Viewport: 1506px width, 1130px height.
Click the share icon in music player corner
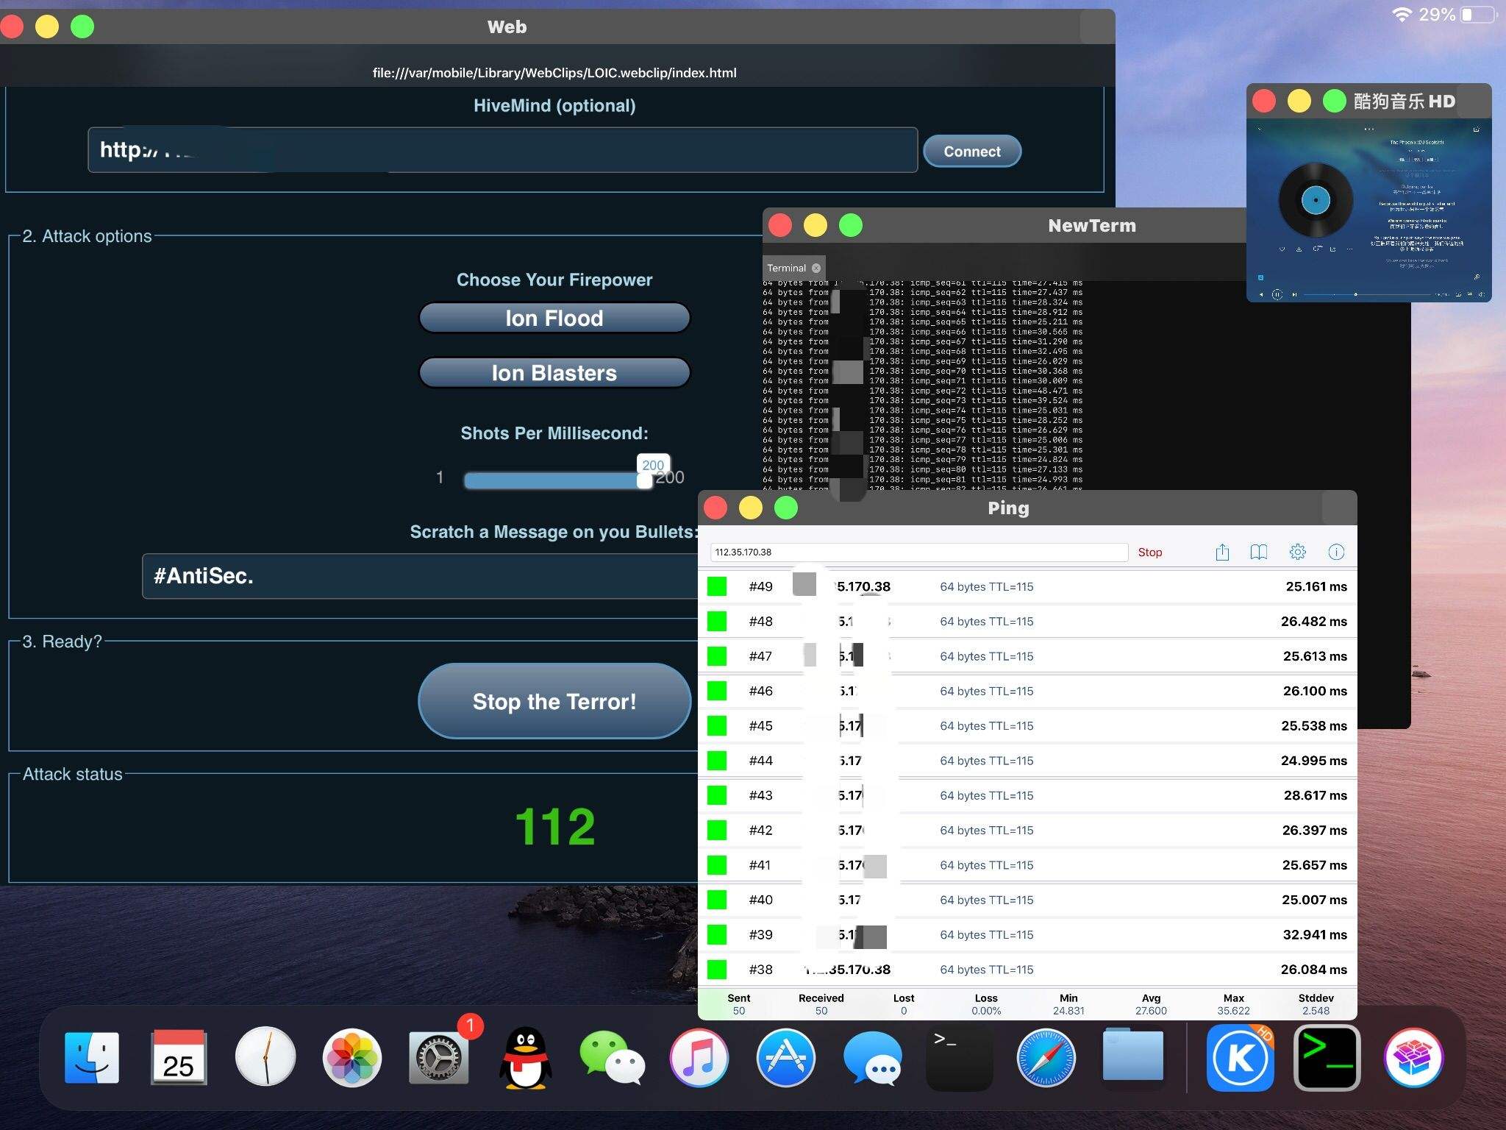pos(1476,129)
